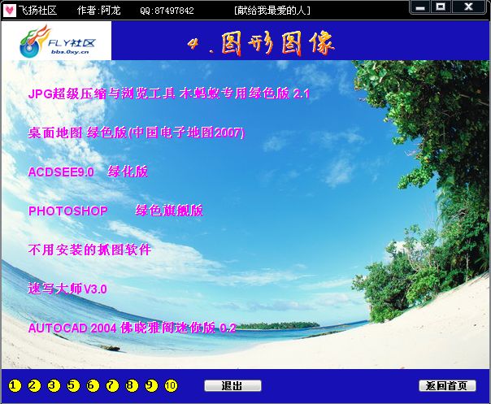Open 速写大师V3.0 link
Viewport: 491px width, 404px height.
tap(67, 289)
